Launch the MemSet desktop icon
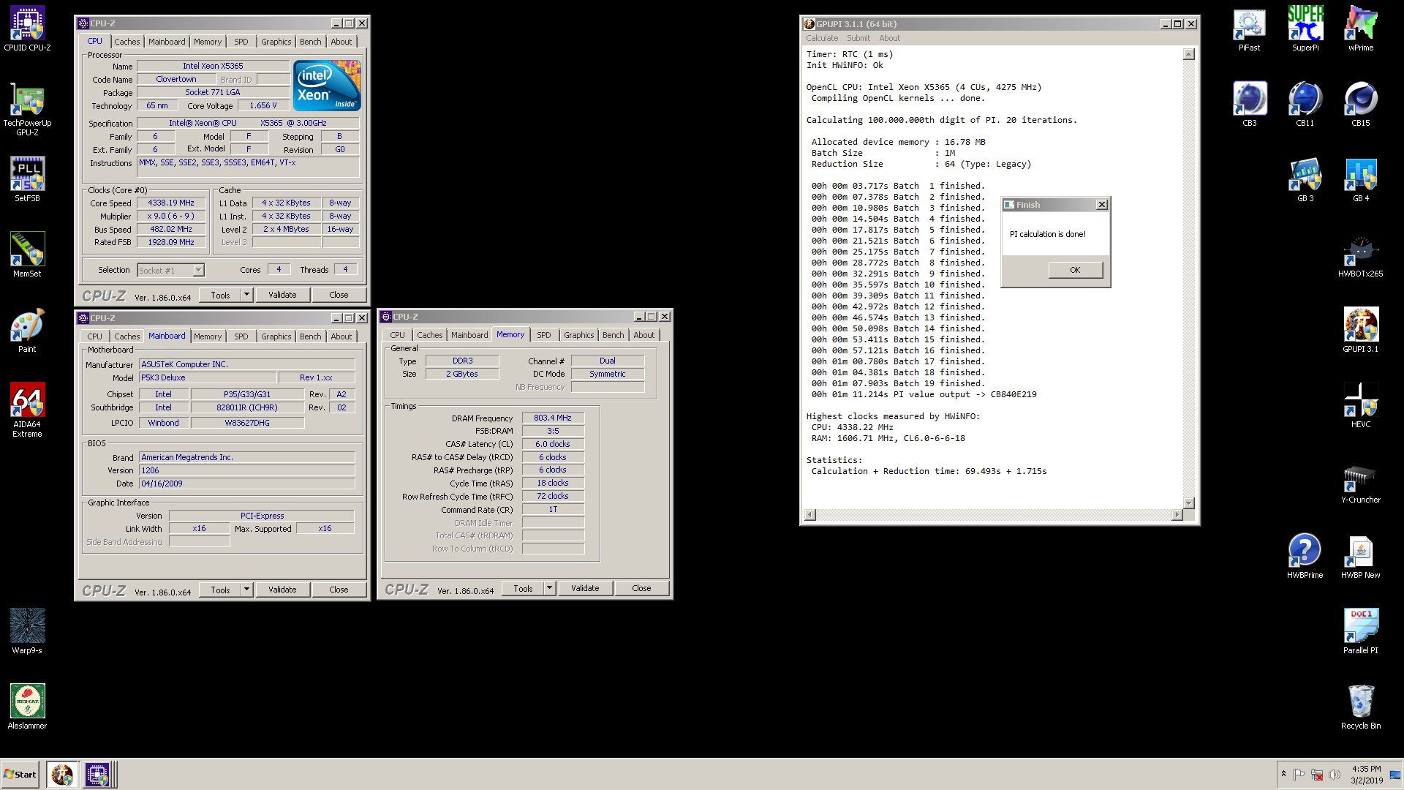 [27, 255]
